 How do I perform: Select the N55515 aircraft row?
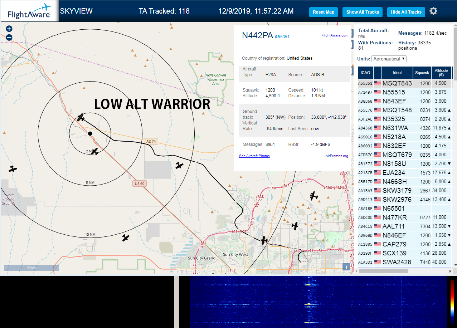[405, 92]
